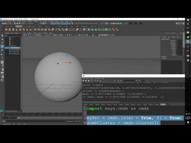Click the Combine polygons shelf icon
The width and height of the screenshot is (191, 143).
tap(35, 29)
